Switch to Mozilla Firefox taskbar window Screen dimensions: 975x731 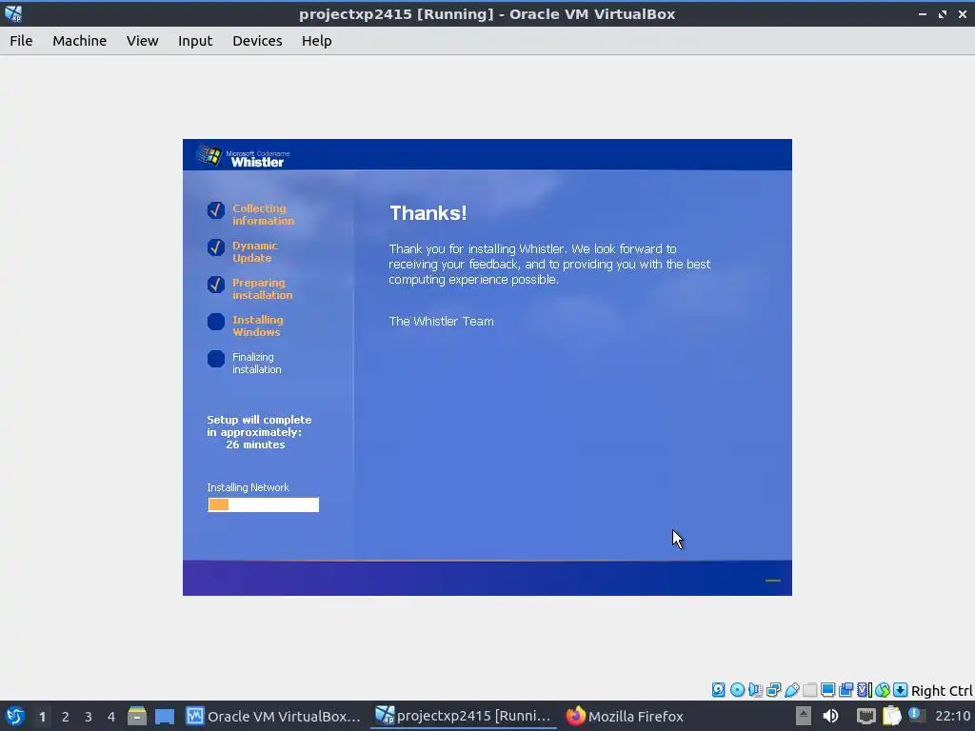click(x=625, y=716)
